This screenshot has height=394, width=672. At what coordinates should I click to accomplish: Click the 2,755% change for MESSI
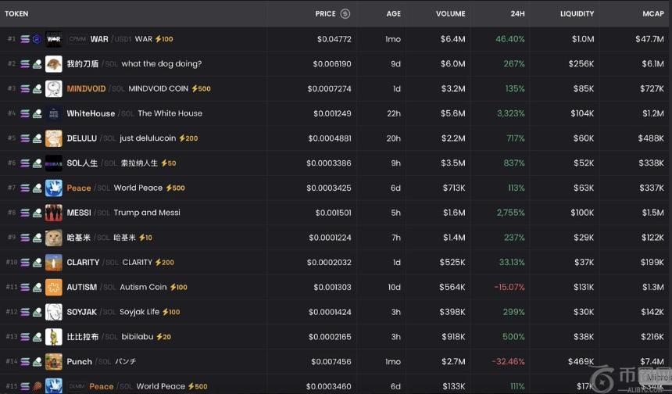[x=511, y=213]
